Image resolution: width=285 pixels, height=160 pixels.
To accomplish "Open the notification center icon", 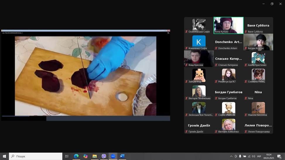I will click(x=279, y=156).
